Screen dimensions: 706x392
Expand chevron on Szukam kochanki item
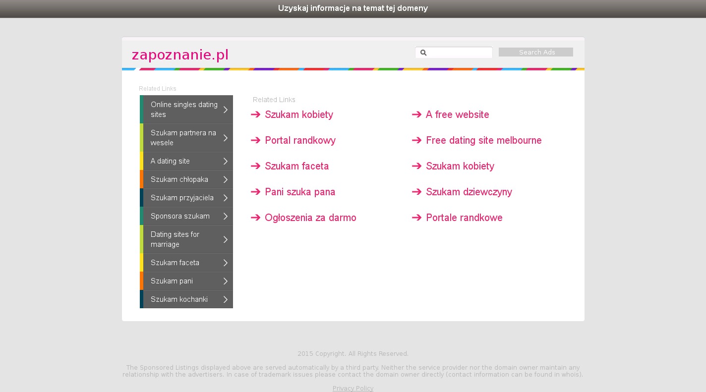click(x=226, y=299)
